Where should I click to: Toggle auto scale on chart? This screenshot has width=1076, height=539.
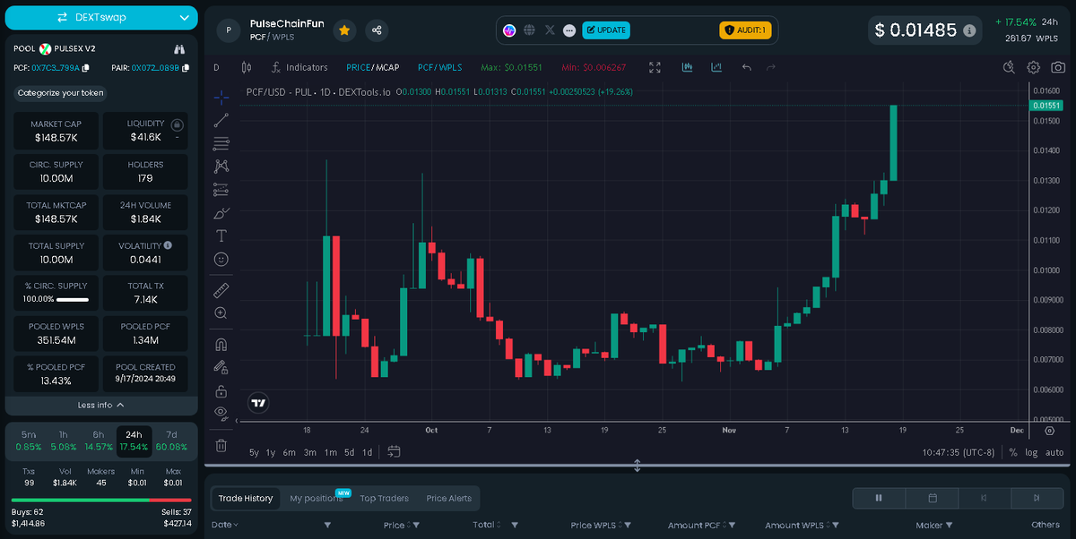tap(1054, 452)
